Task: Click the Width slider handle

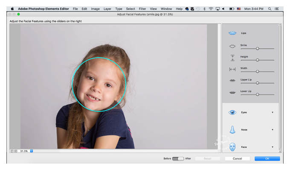Action: click(258, 71)
